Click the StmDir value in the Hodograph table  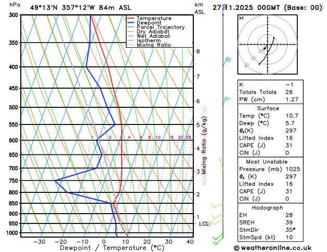[290, 230]
